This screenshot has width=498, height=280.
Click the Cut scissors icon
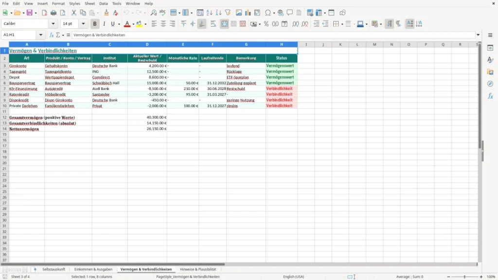(74, 13)
